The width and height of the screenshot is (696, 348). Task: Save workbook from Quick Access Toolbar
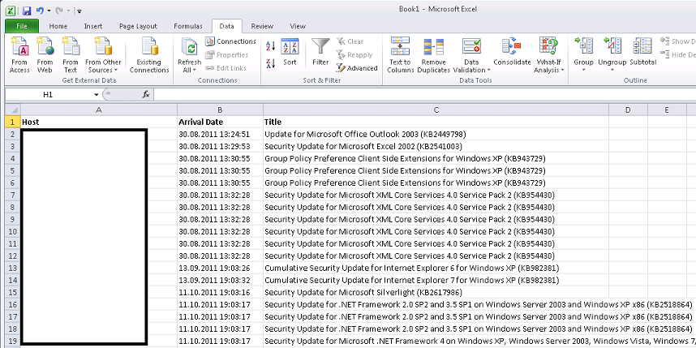26,10
